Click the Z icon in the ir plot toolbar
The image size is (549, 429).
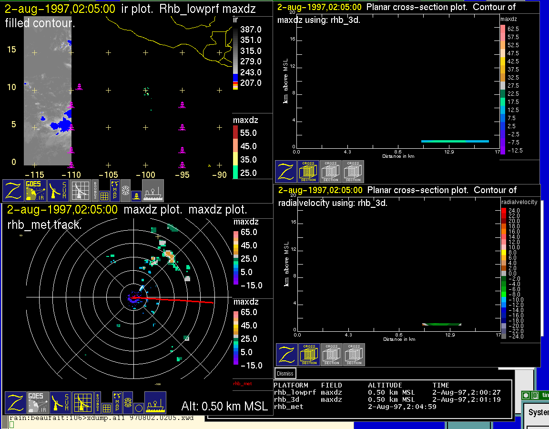click(x=14, y=191)
